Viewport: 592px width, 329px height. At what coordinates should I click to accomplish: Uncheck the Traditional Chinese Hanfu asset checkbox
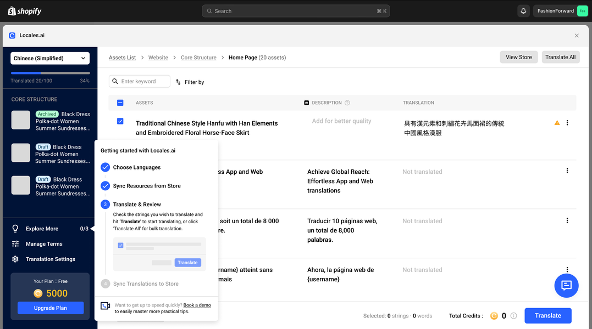coord(120,121)
